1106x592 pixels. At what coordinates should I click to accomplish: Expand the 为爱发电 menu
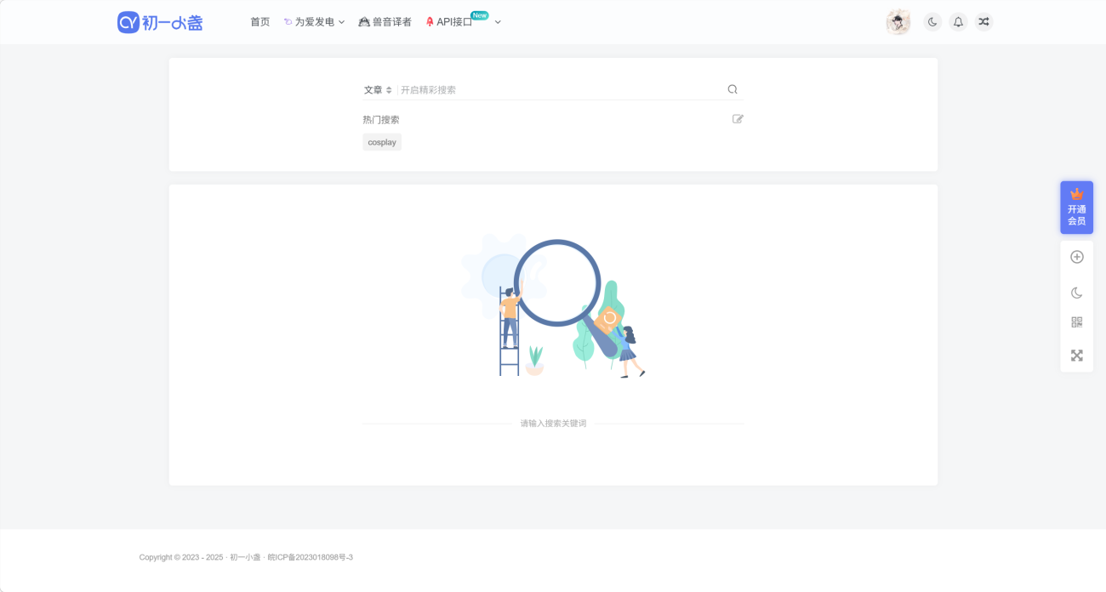click(x=314, y=22)
